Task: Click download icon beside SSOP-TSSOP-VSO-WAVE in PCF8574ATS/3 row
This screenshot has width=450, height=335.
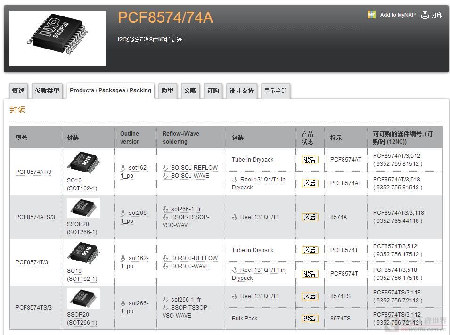Action: pos(165,217)
